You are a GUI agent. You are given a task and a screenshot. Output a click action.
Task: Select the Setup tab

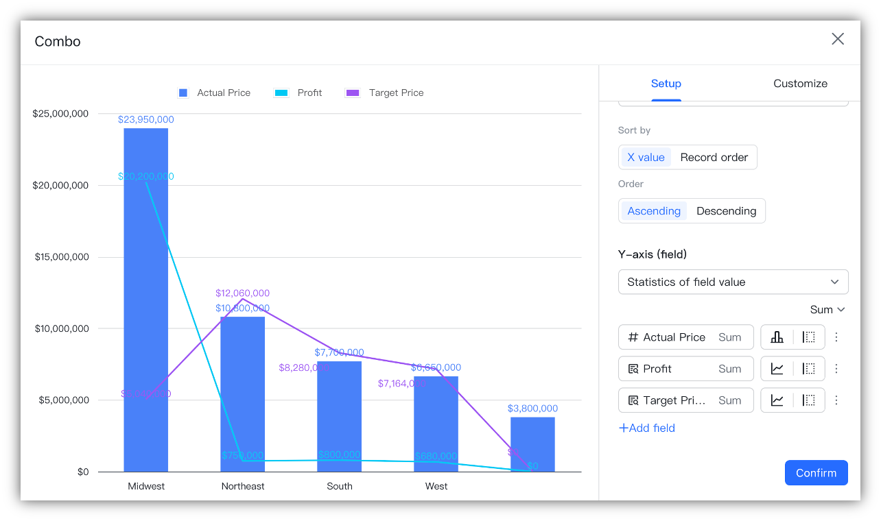pyautogui.click(x=666, y=83)
